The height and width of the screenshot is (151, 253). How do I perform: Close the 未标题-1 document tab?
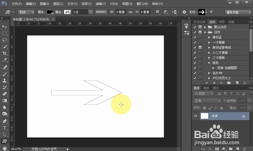(53, 19)
